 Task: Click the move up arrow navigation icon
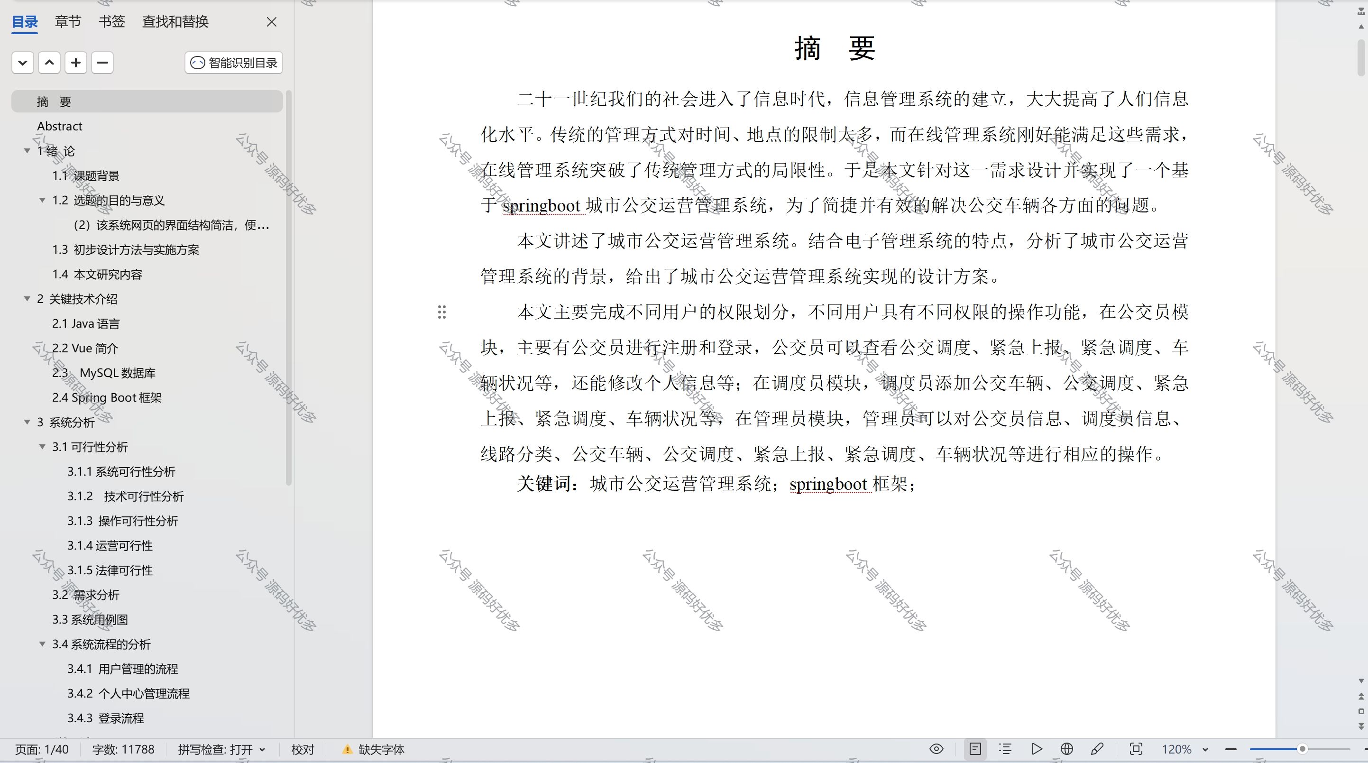tap(48, 62)
